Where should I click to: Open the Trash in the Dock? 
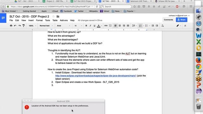pos(199,107)
